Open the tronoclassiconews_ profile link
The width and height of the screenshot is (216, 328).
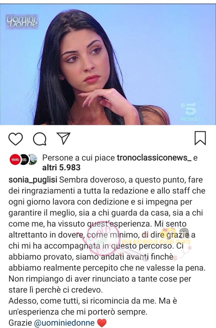click(x=154, y=158)
